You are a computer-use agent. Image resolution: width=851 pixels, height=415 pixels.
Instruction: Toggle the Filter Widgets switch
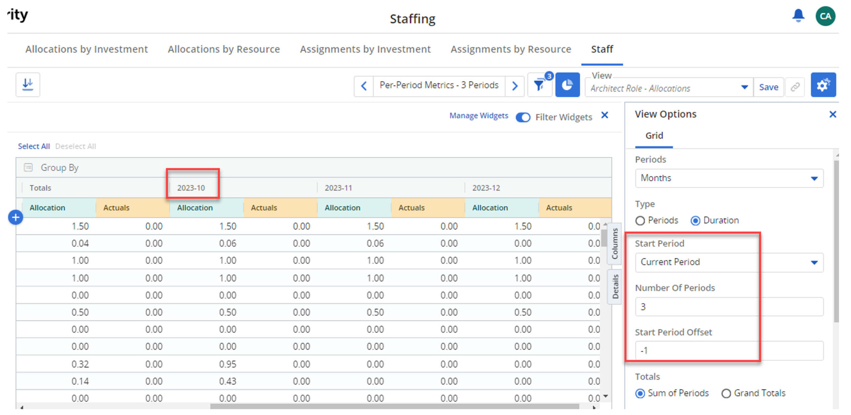click(523, 117)
